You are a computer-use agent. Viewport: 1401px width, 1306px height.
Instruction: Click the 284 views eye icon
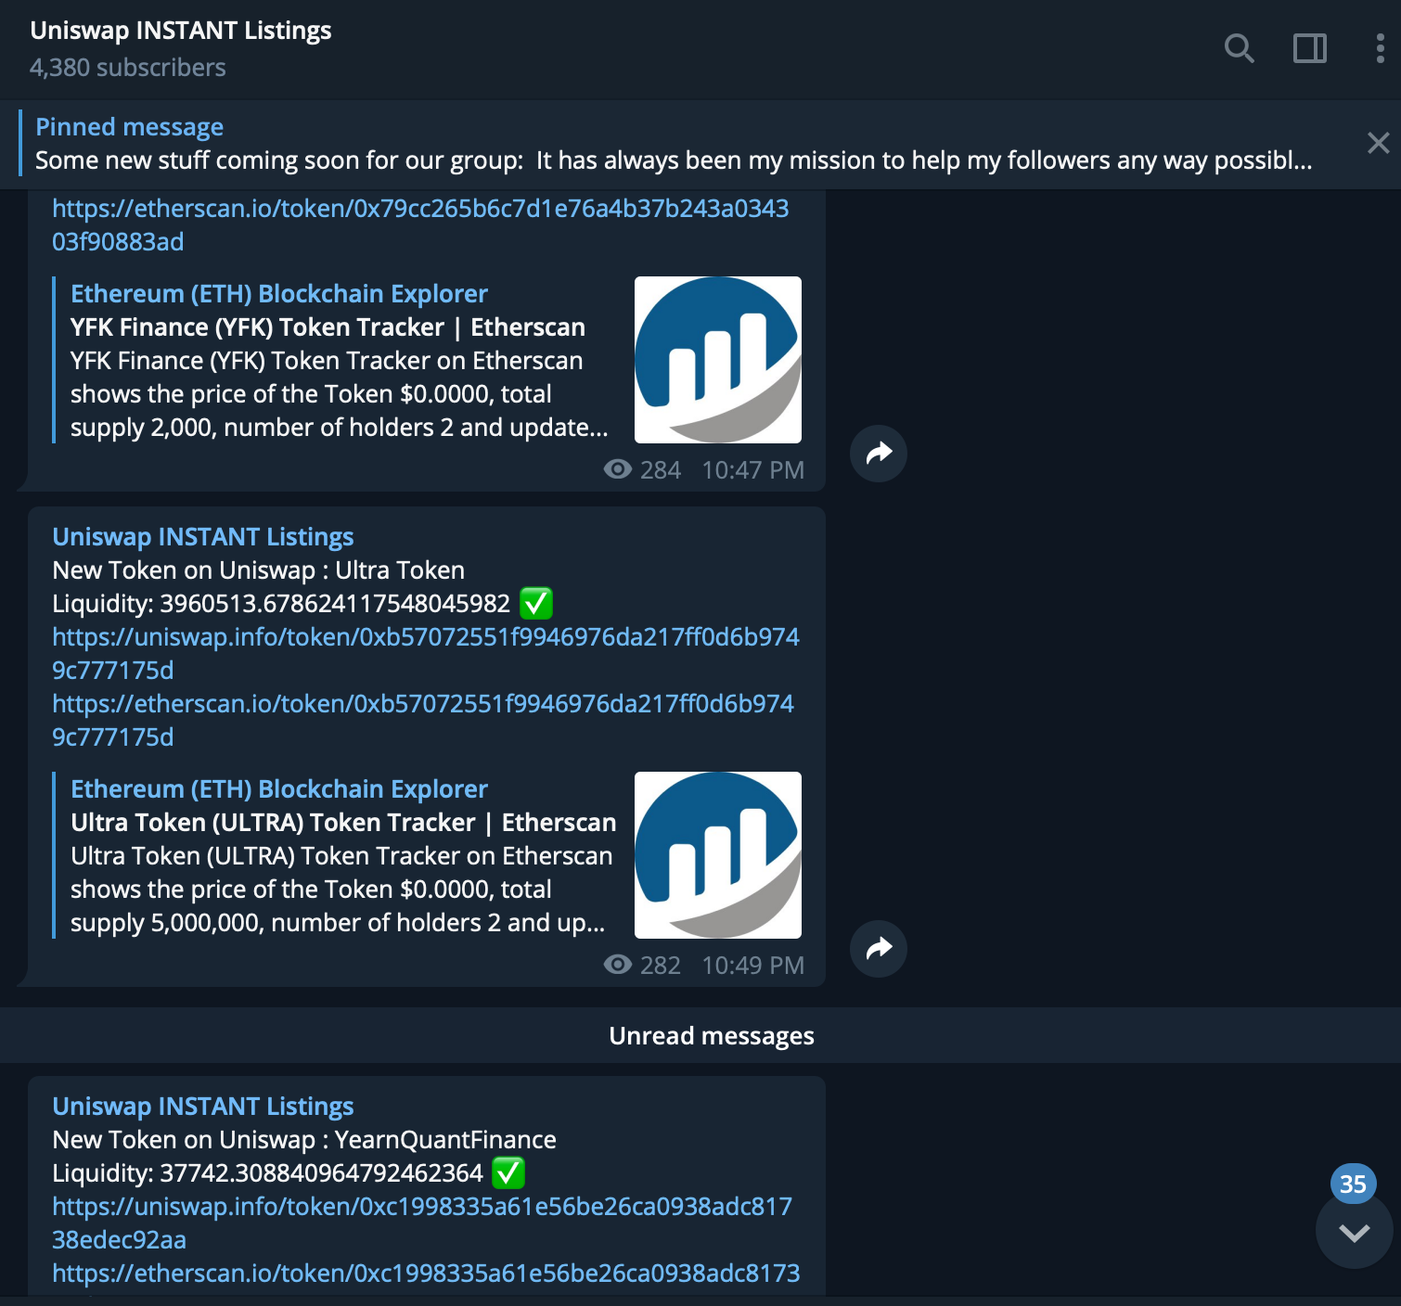pos(617,469)
